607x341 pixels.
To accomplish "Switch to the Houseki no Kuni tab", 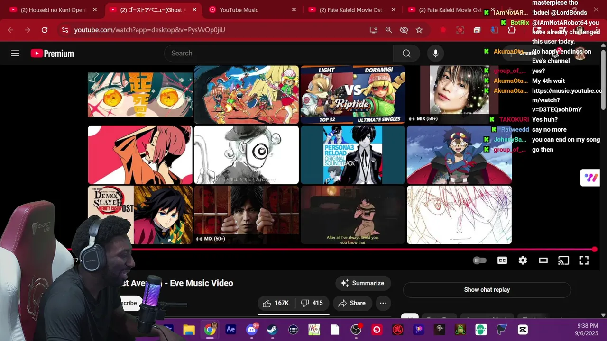I will pyautogui.click(x=54, y=10).
